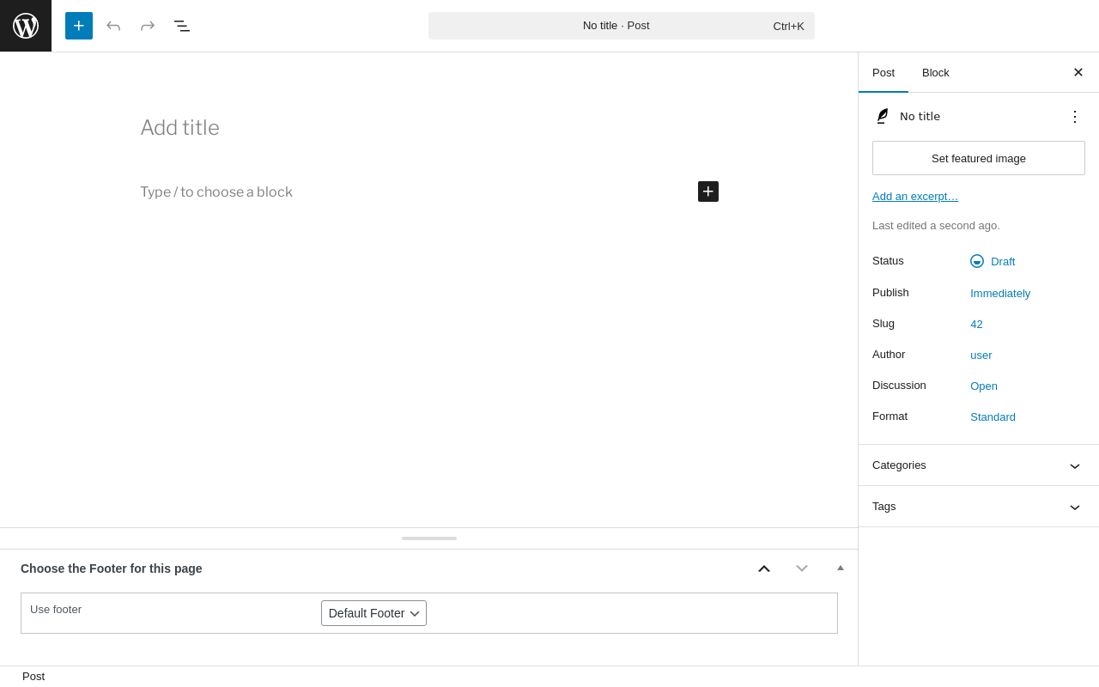
Task: Click the 'Last edited a second ago.' text
Action: [x=936, y=226]
